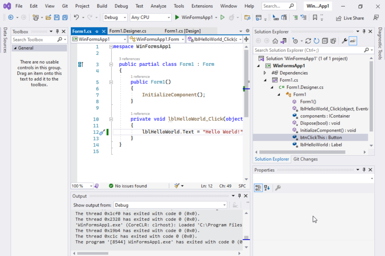Toggle a bookmark with the bookmark icon
The image size is (385, 256).
coord(315,17)
